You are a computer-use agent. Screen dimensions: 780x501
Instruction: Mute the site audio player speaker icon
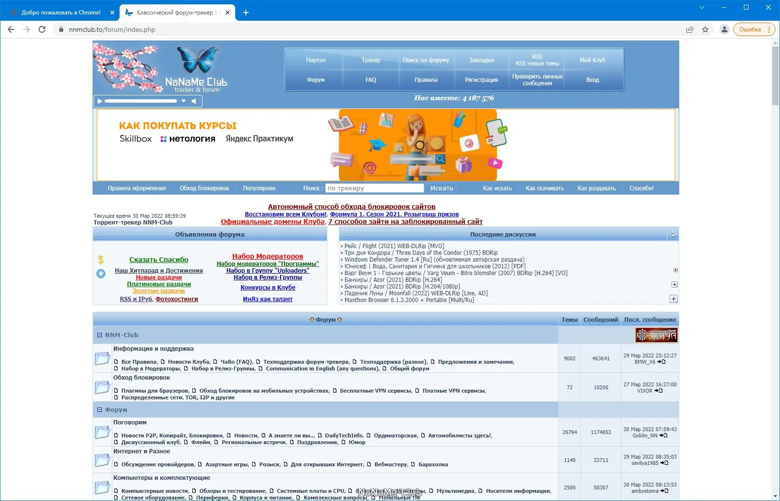[x=194, y=101]
